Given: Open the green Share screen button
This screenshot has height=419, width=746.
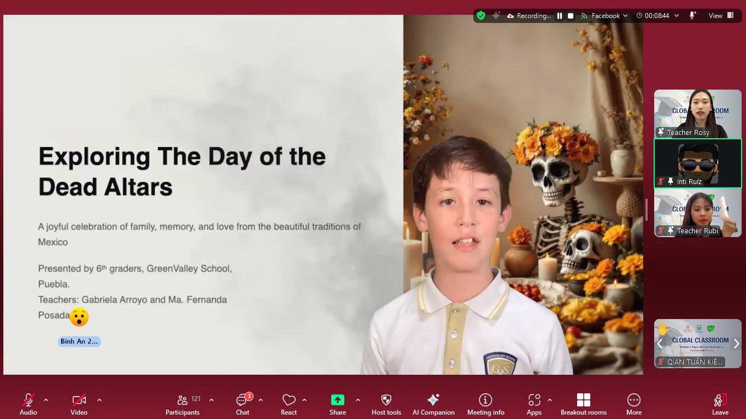Looking at the screenshot, I should 337,404.
